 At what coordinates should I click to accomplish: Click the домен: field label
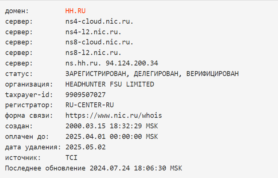(17, 11)
